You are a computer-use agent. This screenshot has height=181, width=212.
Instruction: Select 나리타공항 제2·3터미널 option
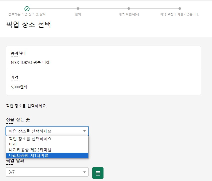[x=47, y=150]
